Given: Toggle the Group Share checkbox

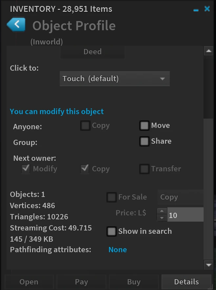Looking at the screenshot, I should [144, 141].
